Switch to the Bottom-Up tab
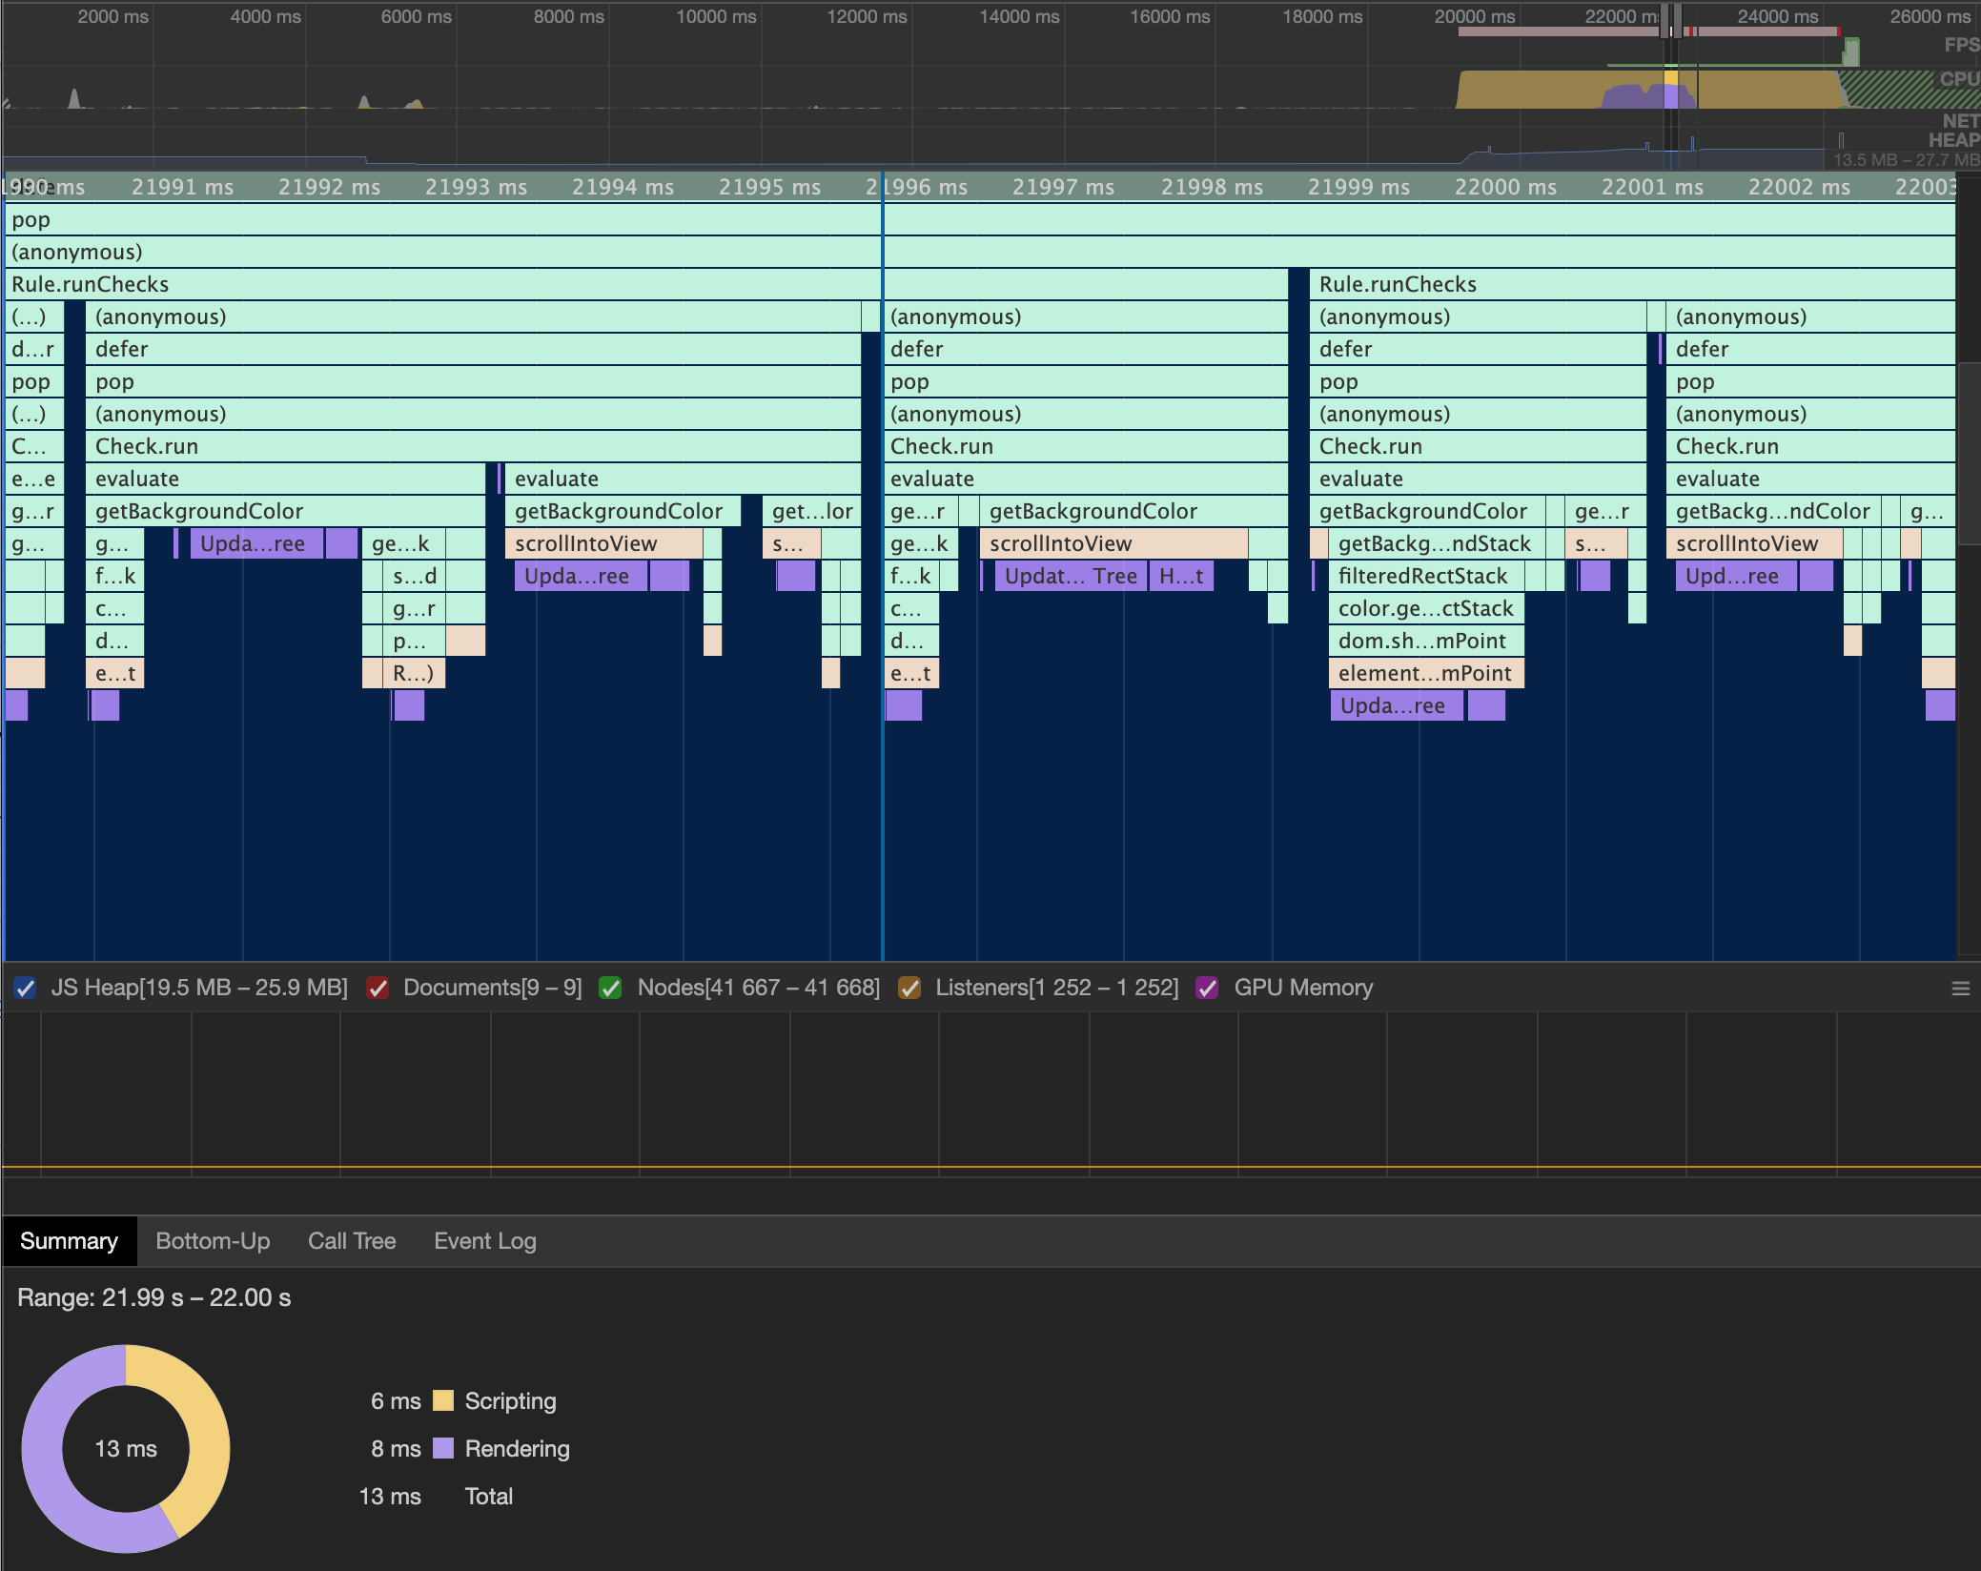 [x=213, y=1241]
